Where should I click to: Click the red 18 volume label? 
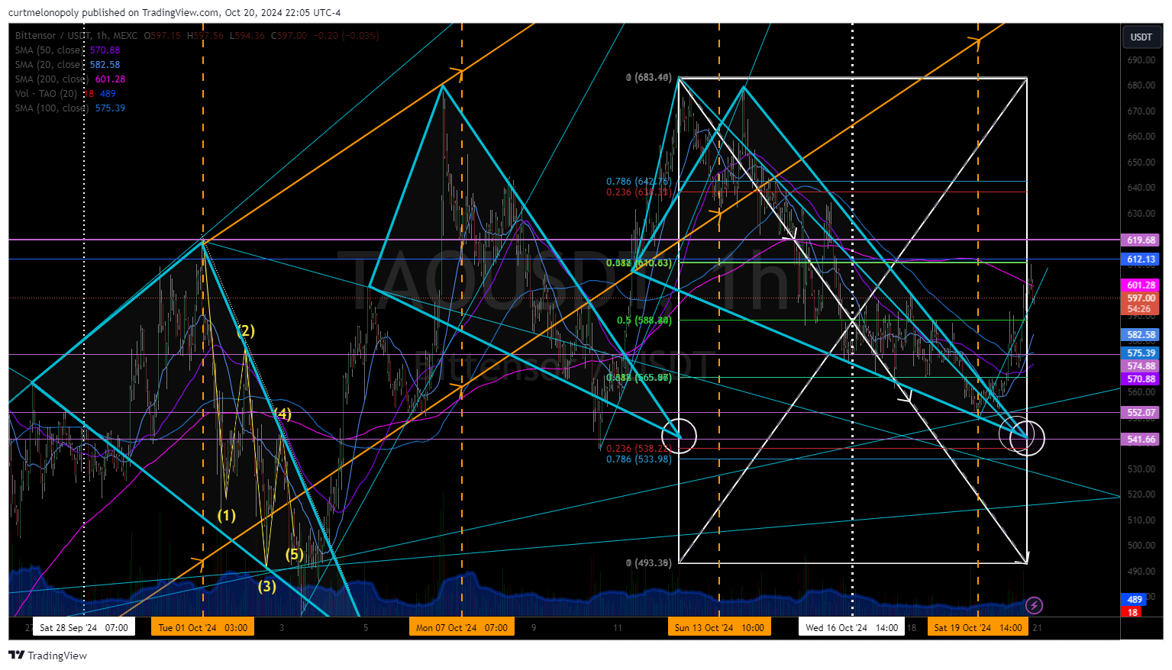[x=1132, y=612]
